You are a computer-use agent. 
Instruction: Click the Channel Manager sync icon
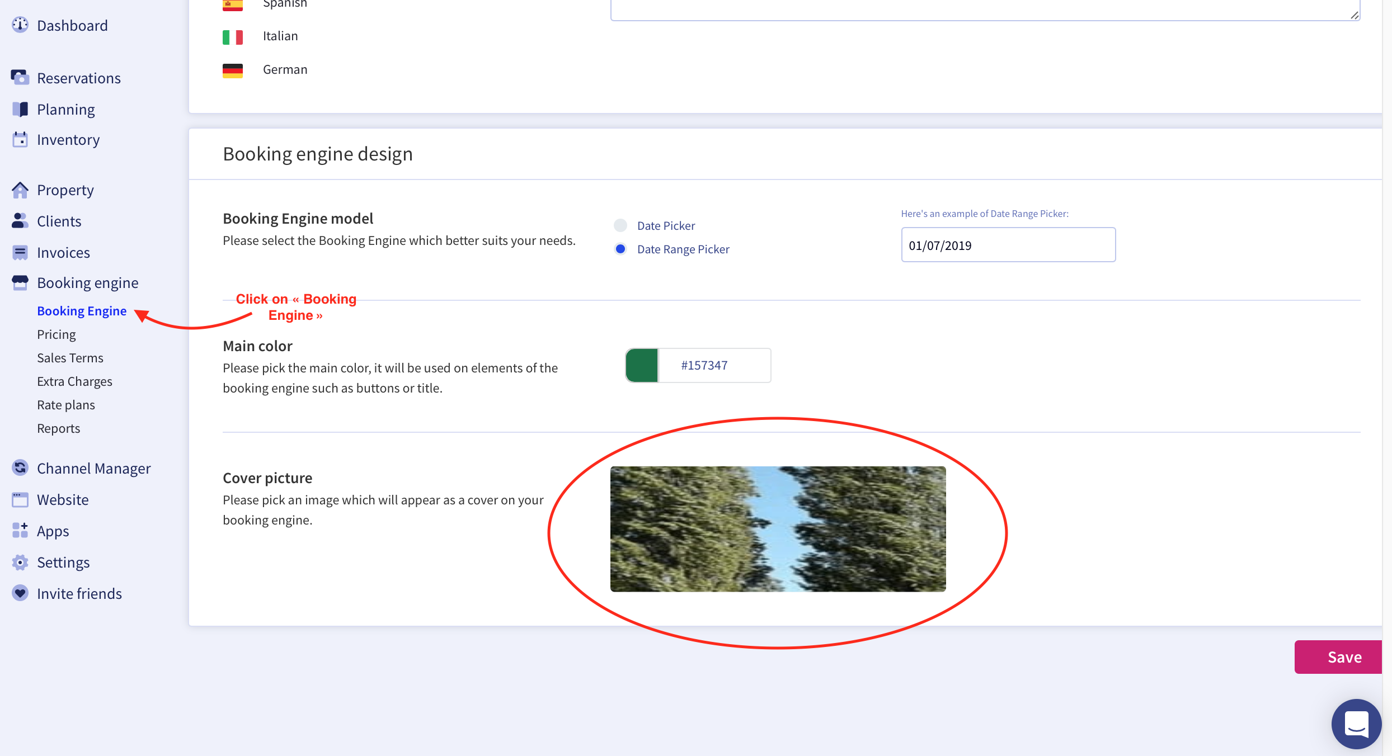click(20, 468)
